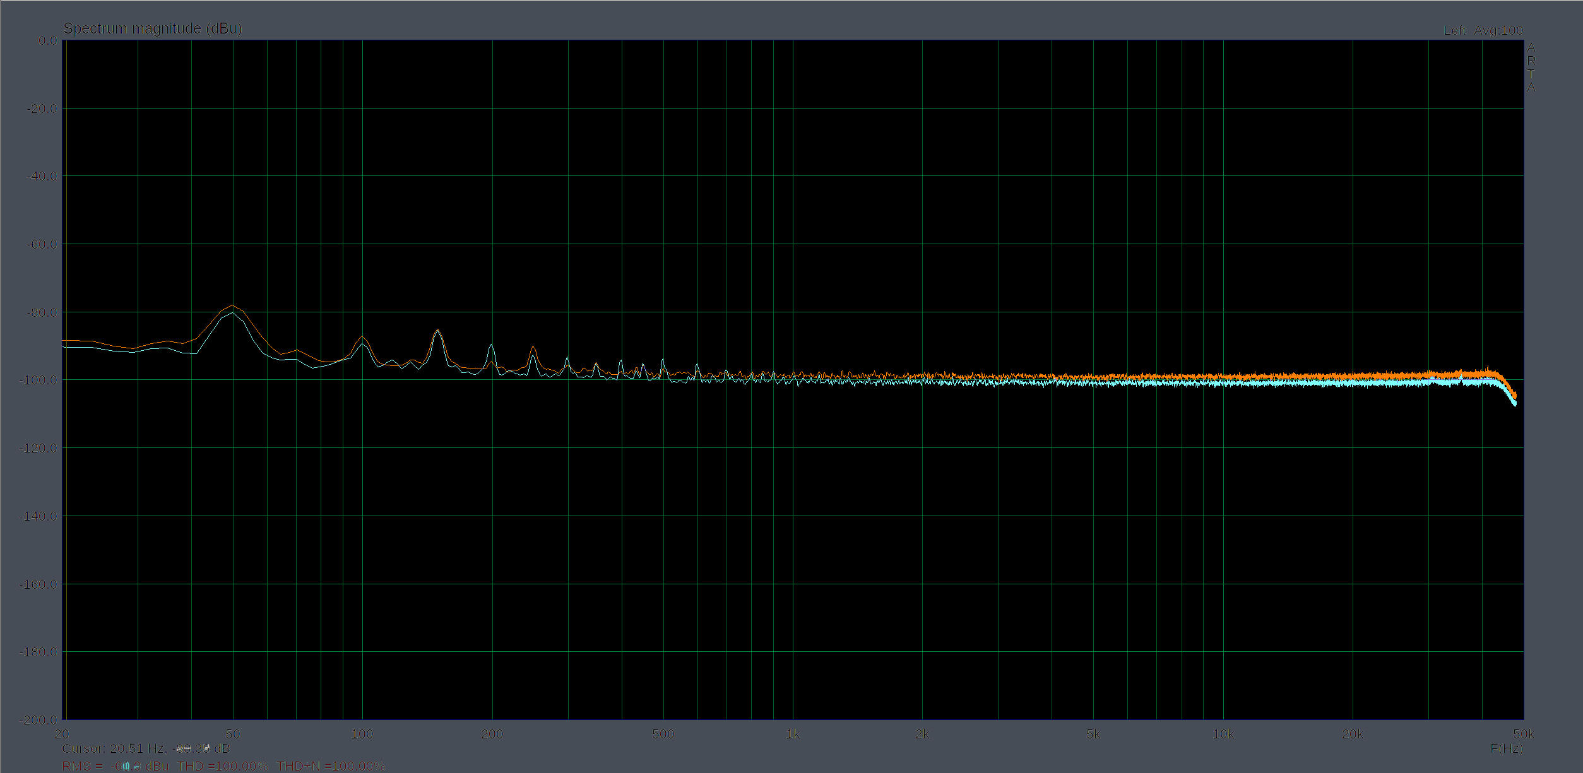Click the 'F(Hz)' axis unit label
This screenshot has height=773, width=1583.
1507,748
